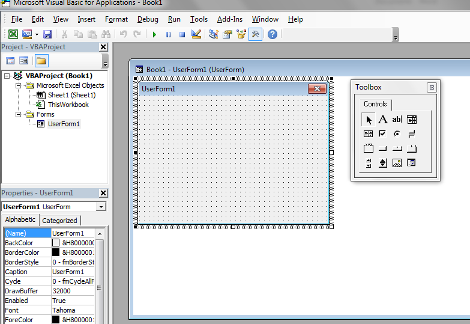The width and height of the screenshot is (470, 324).
Task: Click View Code icon in Project pane
Action: [10, 61]
